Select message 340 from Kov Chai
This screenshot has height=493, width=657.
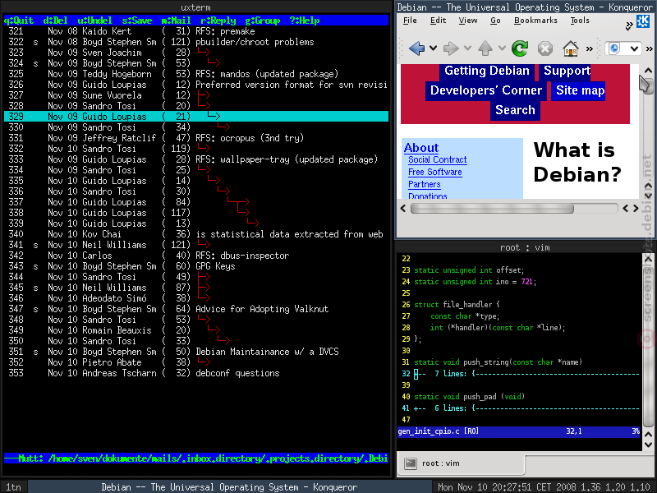196,234
